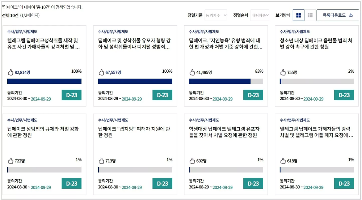Click thumbs-up icon beside 755명
362x200 pixels.
283,72
